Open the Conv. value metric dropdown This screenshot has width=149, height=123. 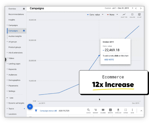pos(95,15)
